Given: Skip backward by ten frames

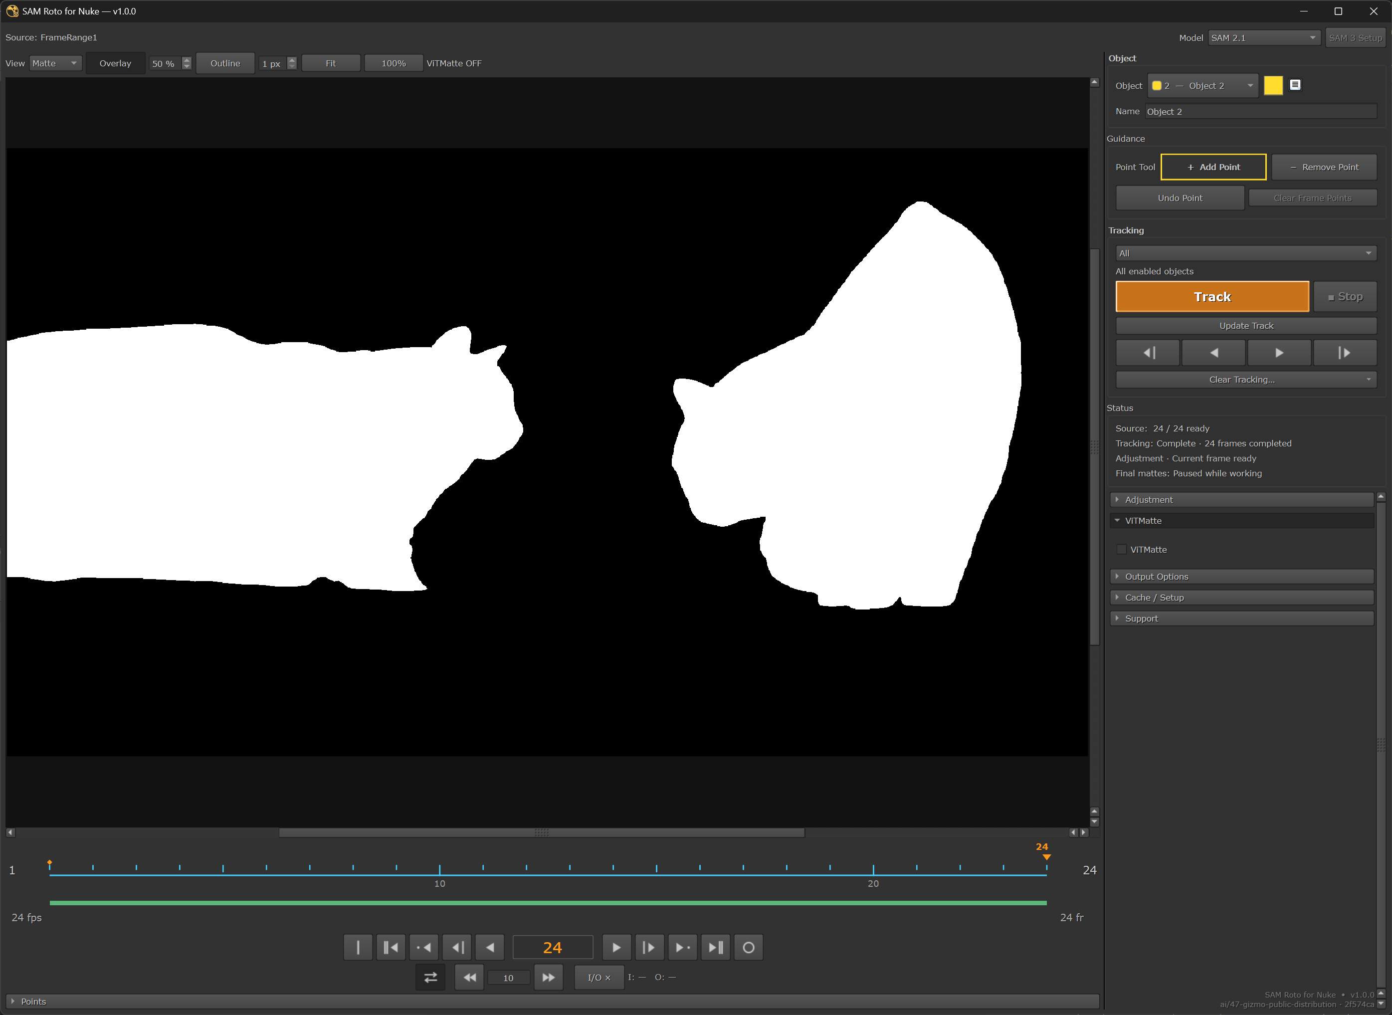Looking at the screenshot, I should coord(469,978).
